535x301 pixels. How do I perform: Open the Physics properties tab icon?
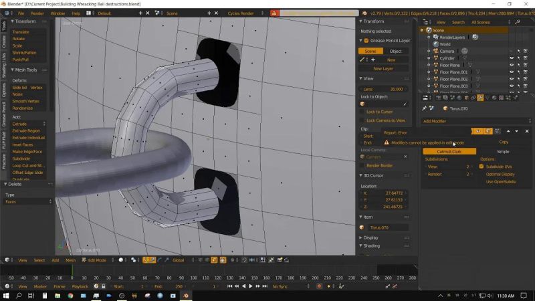click(x=515, y=98)
